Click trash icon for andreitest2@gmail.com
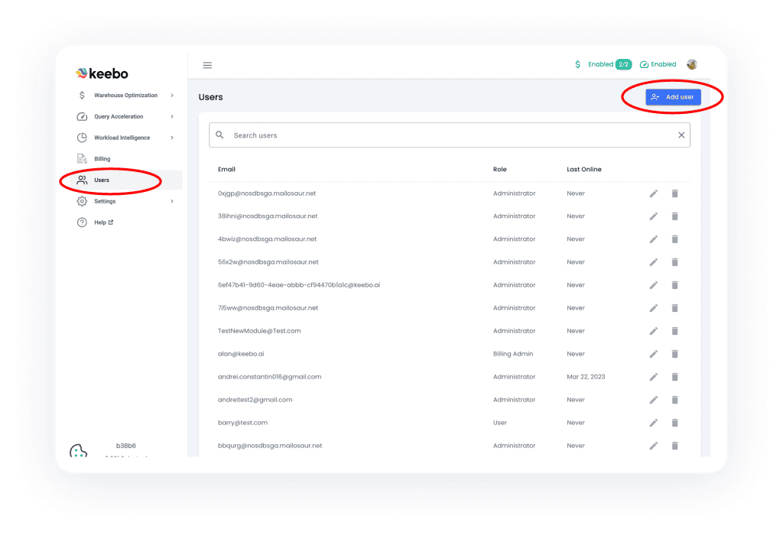Viewport: 783px width, 533px height. click(x=674, y=400)
